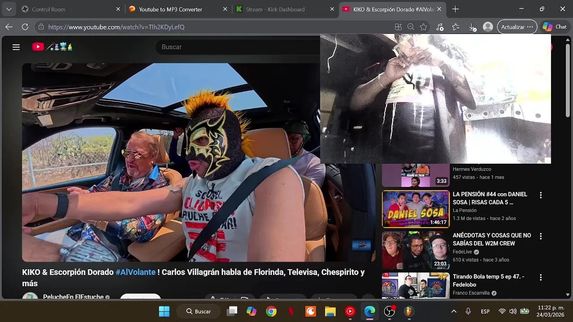Click the taskbar Buscar search box
Screen dimensions: 573x322
click(199, 311)
